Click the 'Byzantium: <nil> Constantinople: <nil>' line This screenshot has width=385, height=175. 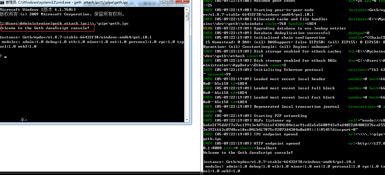tap(268, 46)
